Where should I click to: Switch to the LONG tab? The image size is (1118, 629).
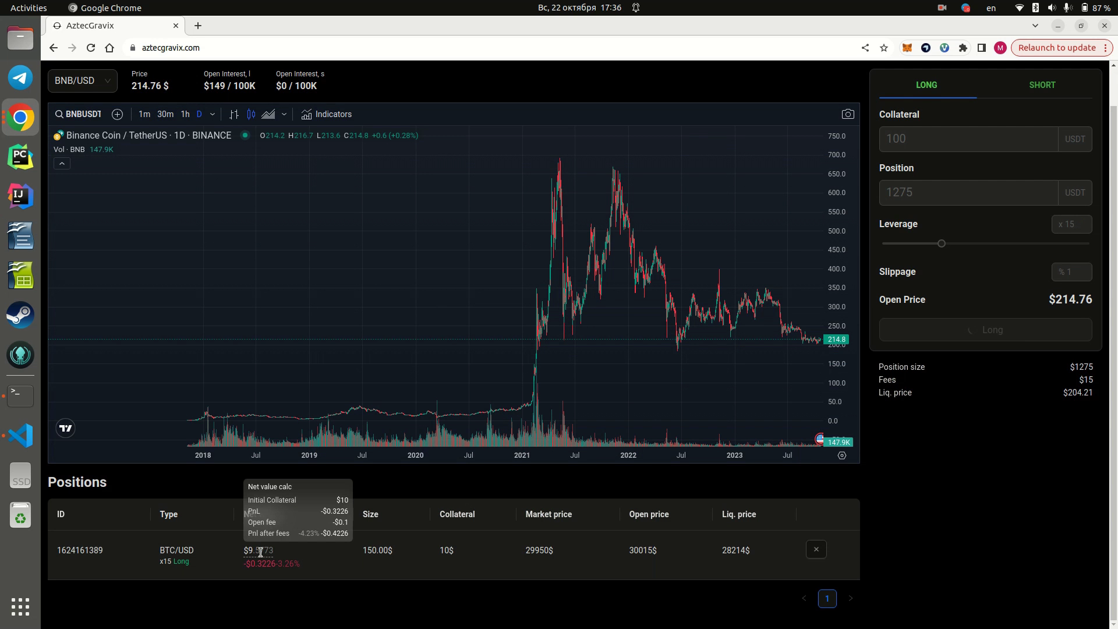point(926,85)
